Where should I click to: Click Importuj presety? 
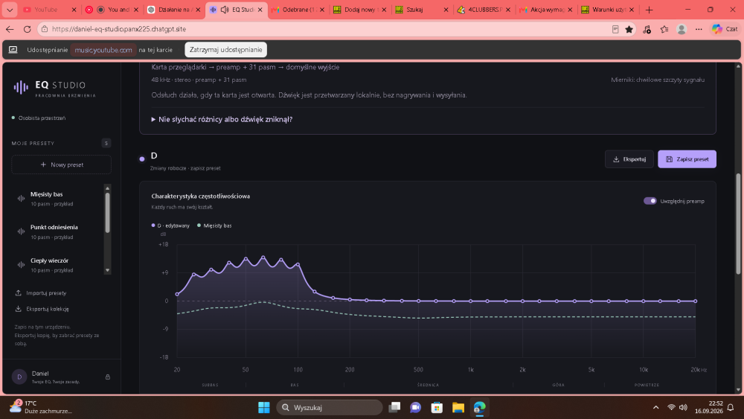point(41,292)
